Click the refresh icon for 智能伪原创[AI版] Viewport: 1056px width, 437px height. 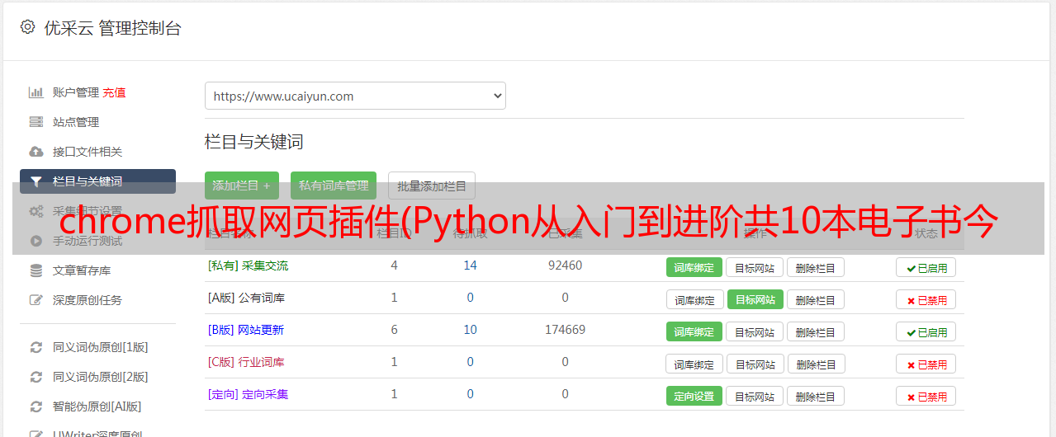pos(36,406)
